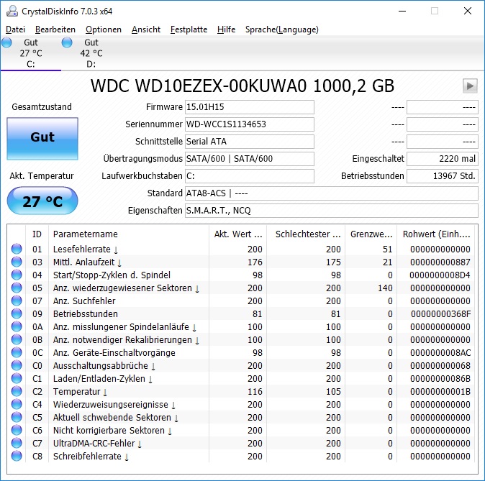Viewport: 485px width, 481px height.
Task: Click the current value 116 for Temperatur
Action: coord(255,392)
